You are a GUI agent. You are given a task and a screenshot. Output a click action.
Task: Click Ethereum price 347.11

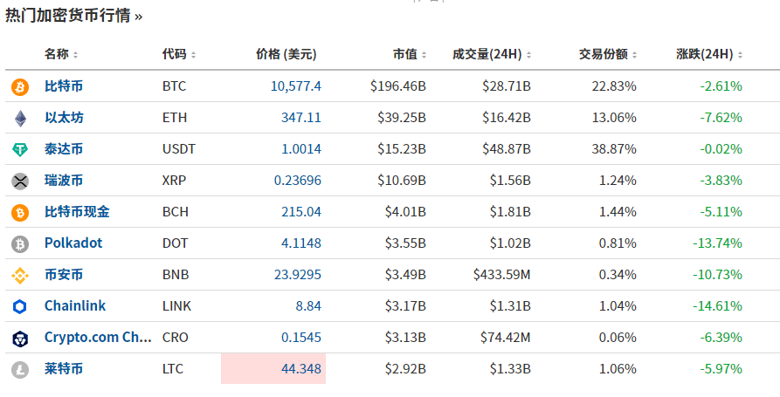click(301, 117)
